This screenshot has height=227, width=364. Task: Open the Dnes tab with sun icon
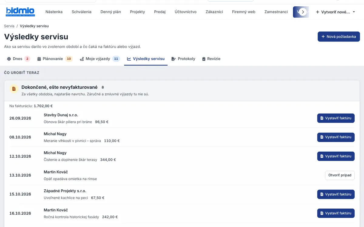pyautogui.click(x=18, y=59)
